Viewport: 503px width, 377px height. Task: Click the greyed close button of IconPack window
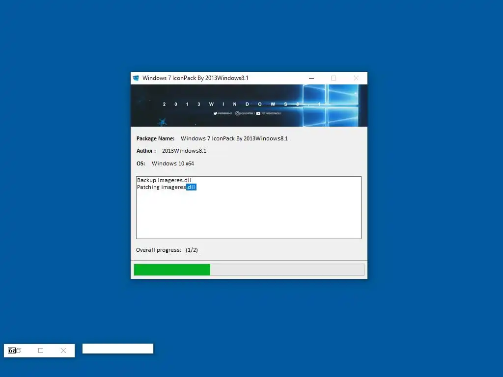[x=356, y=78]
